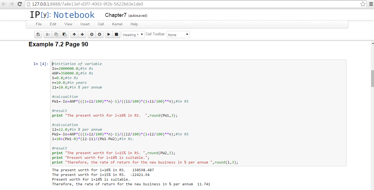Insert a cell below with the circled down arrow
This screenshot has height=190, width=374.
pos(99,34)
